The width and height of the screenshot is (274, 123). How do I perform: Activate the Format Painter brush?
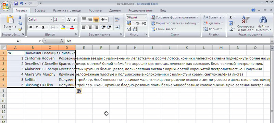pos(20,29)
